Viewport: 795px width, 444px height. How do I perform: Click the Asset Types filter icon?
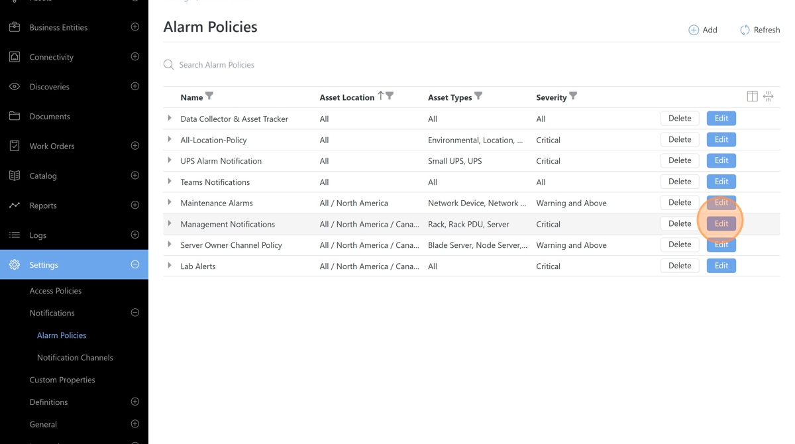478,96
